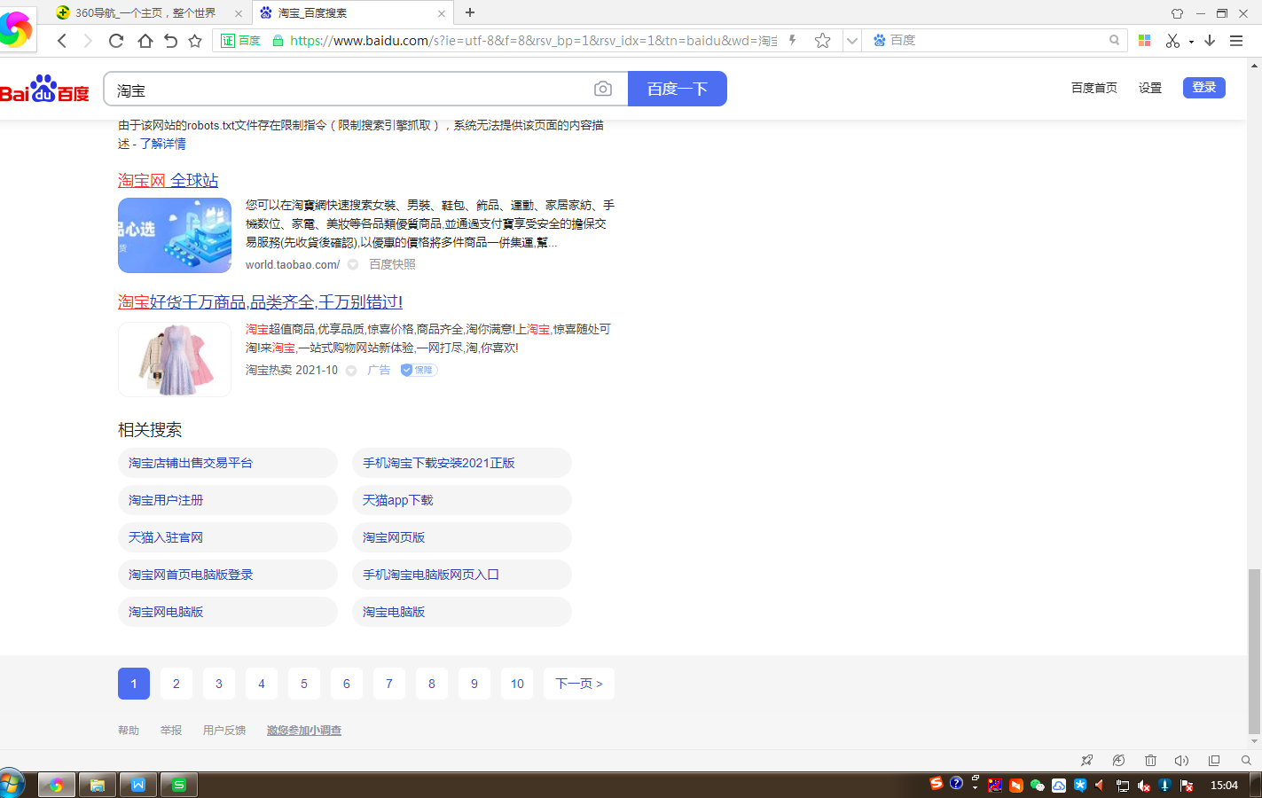Select related search 手机淘宝下载安装2021正版
1262x798 pixels.
click(x=461, y=463)
